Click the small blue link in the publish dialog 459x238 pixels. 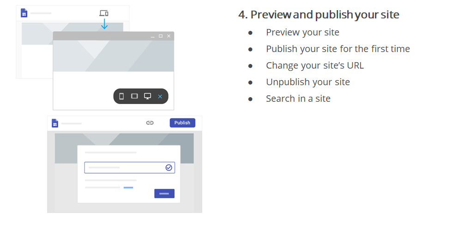click(128, 187)
